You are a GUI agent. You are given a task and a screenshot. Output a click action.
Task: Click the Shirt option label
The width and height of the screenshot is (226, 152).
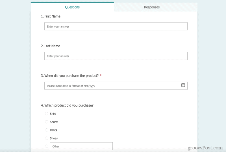point(53,114)
